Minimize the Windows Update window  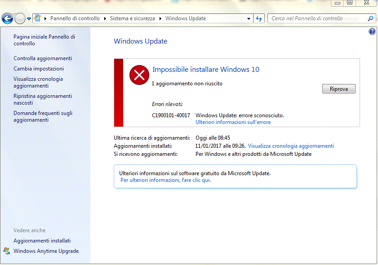coord(338,3)
